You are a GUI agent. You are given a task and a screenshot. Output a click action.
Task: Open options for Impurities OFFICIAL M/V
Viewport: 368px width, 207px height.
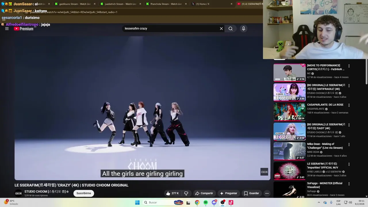[x=349, y=164]
